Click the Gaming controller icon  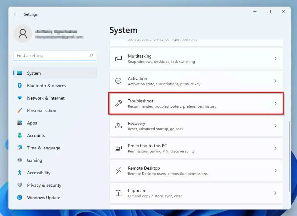pos(20,160)
